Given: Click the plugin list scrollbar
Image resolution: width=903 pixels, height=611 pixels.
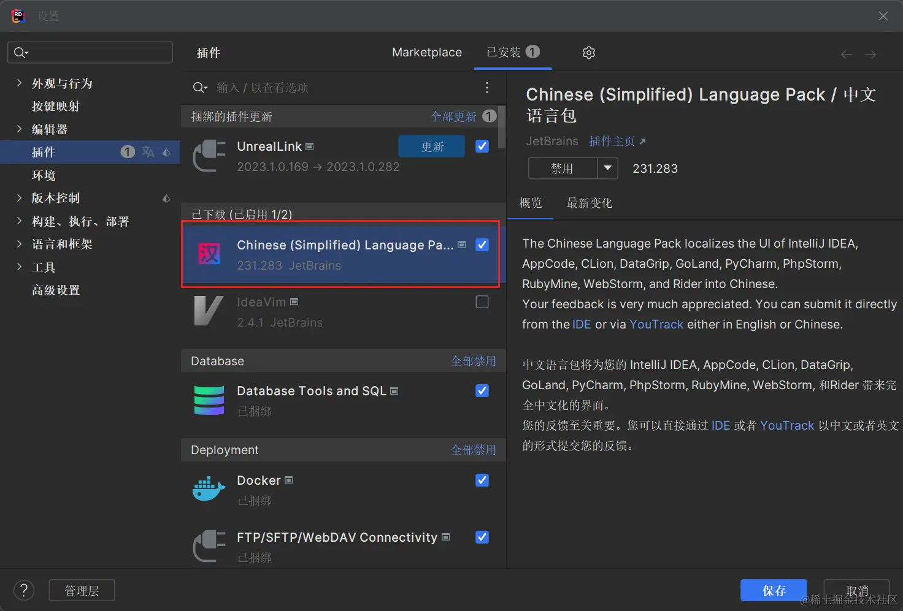Looking at the screenshot, I should tap(502, 127).
